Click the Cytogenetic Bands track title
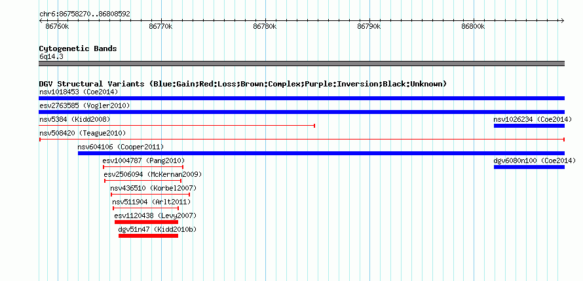 pos(78,48)
